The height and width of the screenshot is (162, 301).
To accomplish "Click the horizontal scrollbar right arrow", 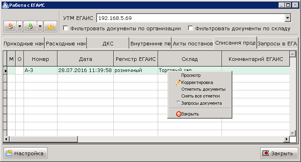I will point(287,139).
